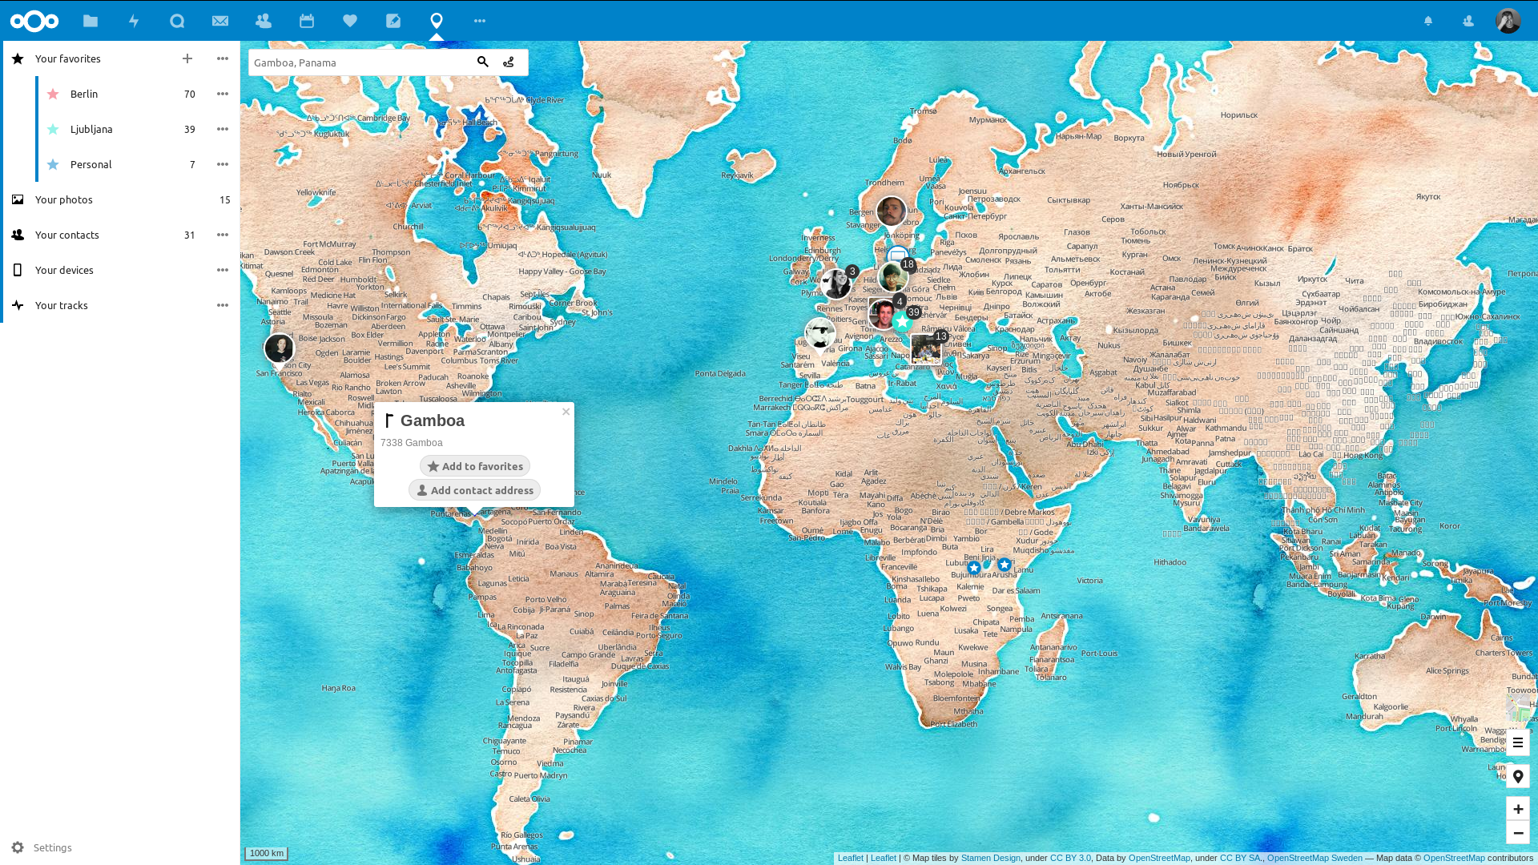Image resolution: width=1538 pixels, height=865 pixels.
Task: Open the Calendar app icon
Action: coord(306,20)
